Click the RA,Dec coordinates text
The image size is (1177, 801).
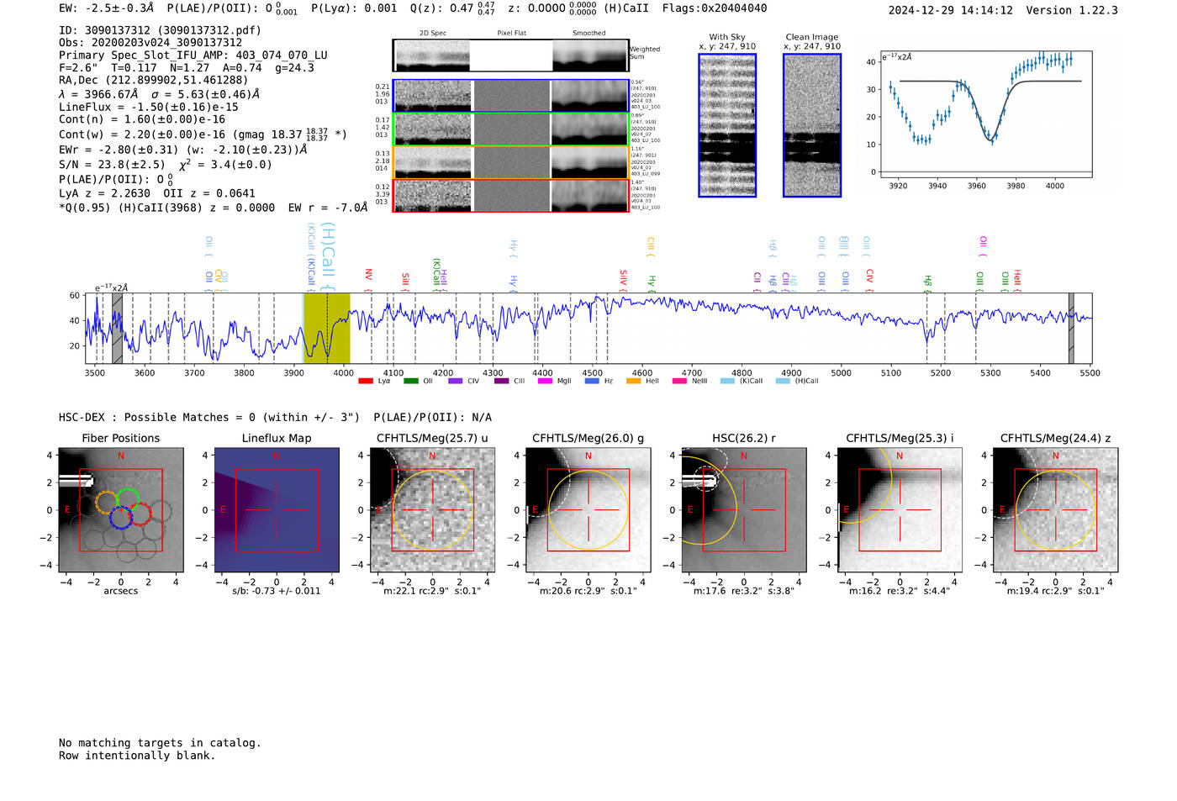(154, 80)
